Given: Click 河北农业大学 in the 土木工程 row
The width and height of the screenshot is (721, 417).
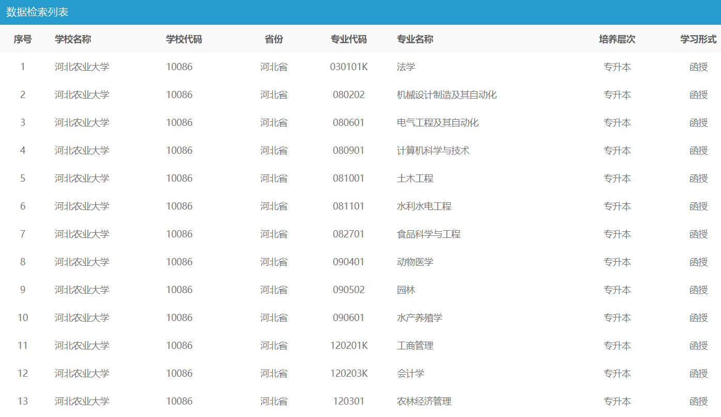Looking at the screenshot, I should [82, 179].
